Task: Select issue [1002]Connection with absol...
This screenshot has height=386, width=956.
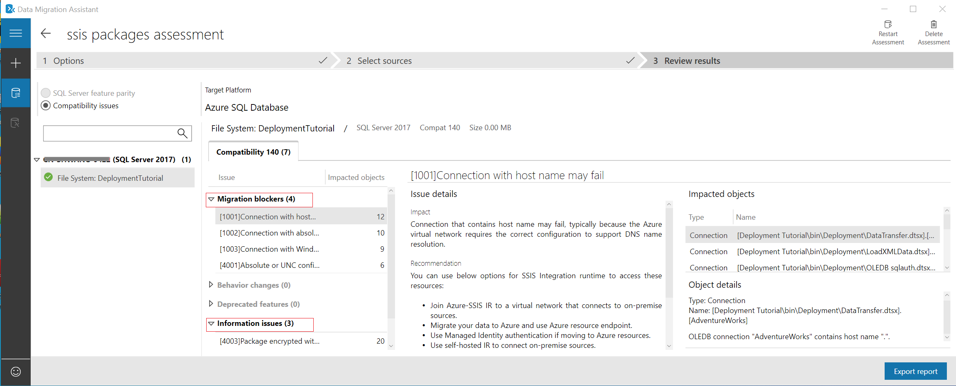Action: pos(301,233)
